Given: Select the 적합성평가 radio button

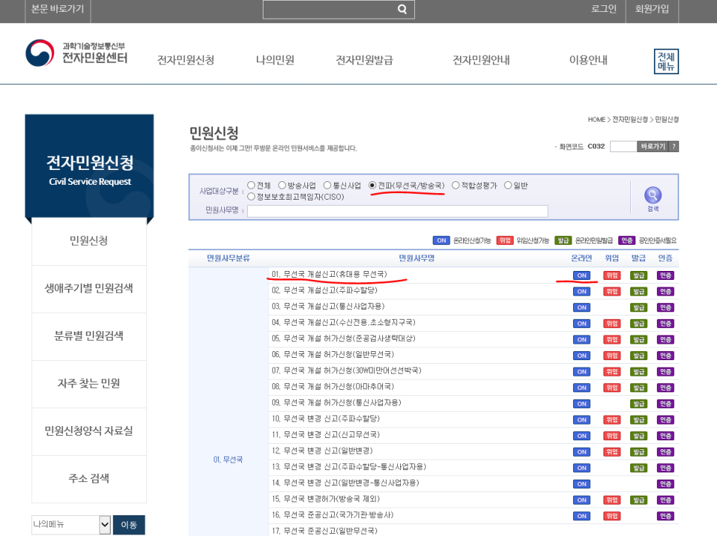Looking at the screenshot, I should click(x=456, y=185).
